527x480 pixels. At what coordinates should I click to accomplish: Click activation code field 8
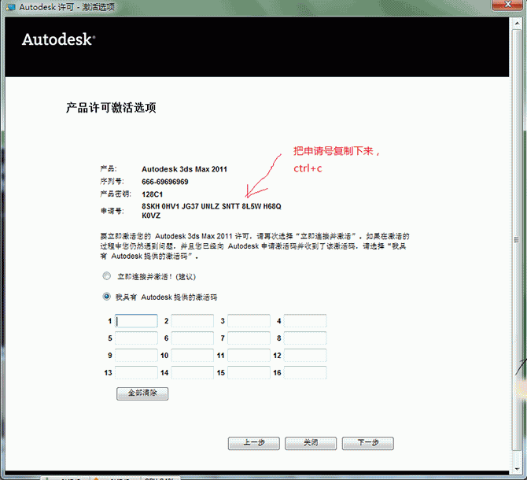[305, 338]
